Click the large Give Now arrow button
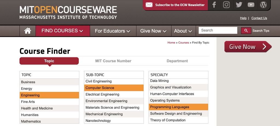The image size is (280, 126). tap(248, 47)
